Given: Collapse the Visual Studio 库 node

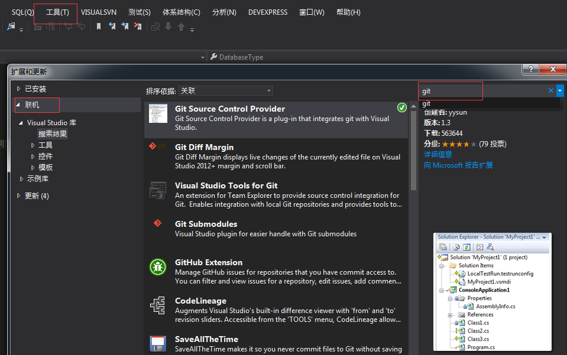Looking at the screenshot, I should 21,123.
